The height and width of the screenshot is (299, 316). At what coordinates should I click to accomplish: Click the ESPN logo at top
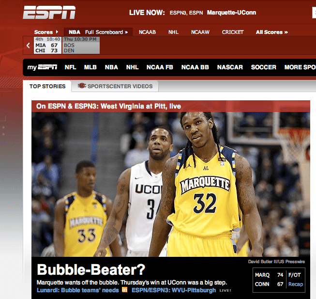coord(49,13)
